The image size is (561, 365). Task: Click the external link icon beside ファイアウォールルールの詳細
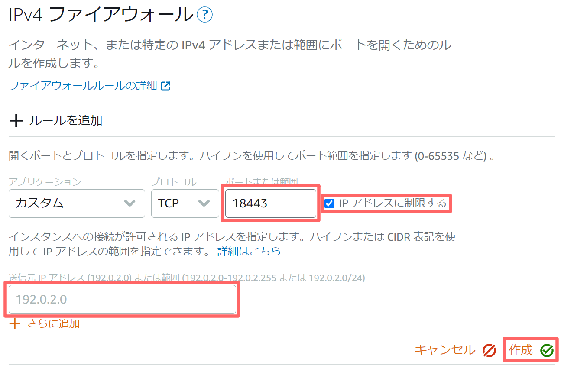(166, 86)
